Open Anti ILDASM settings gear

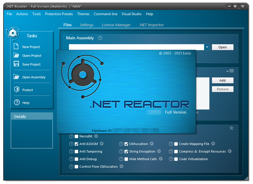point(102,144)
